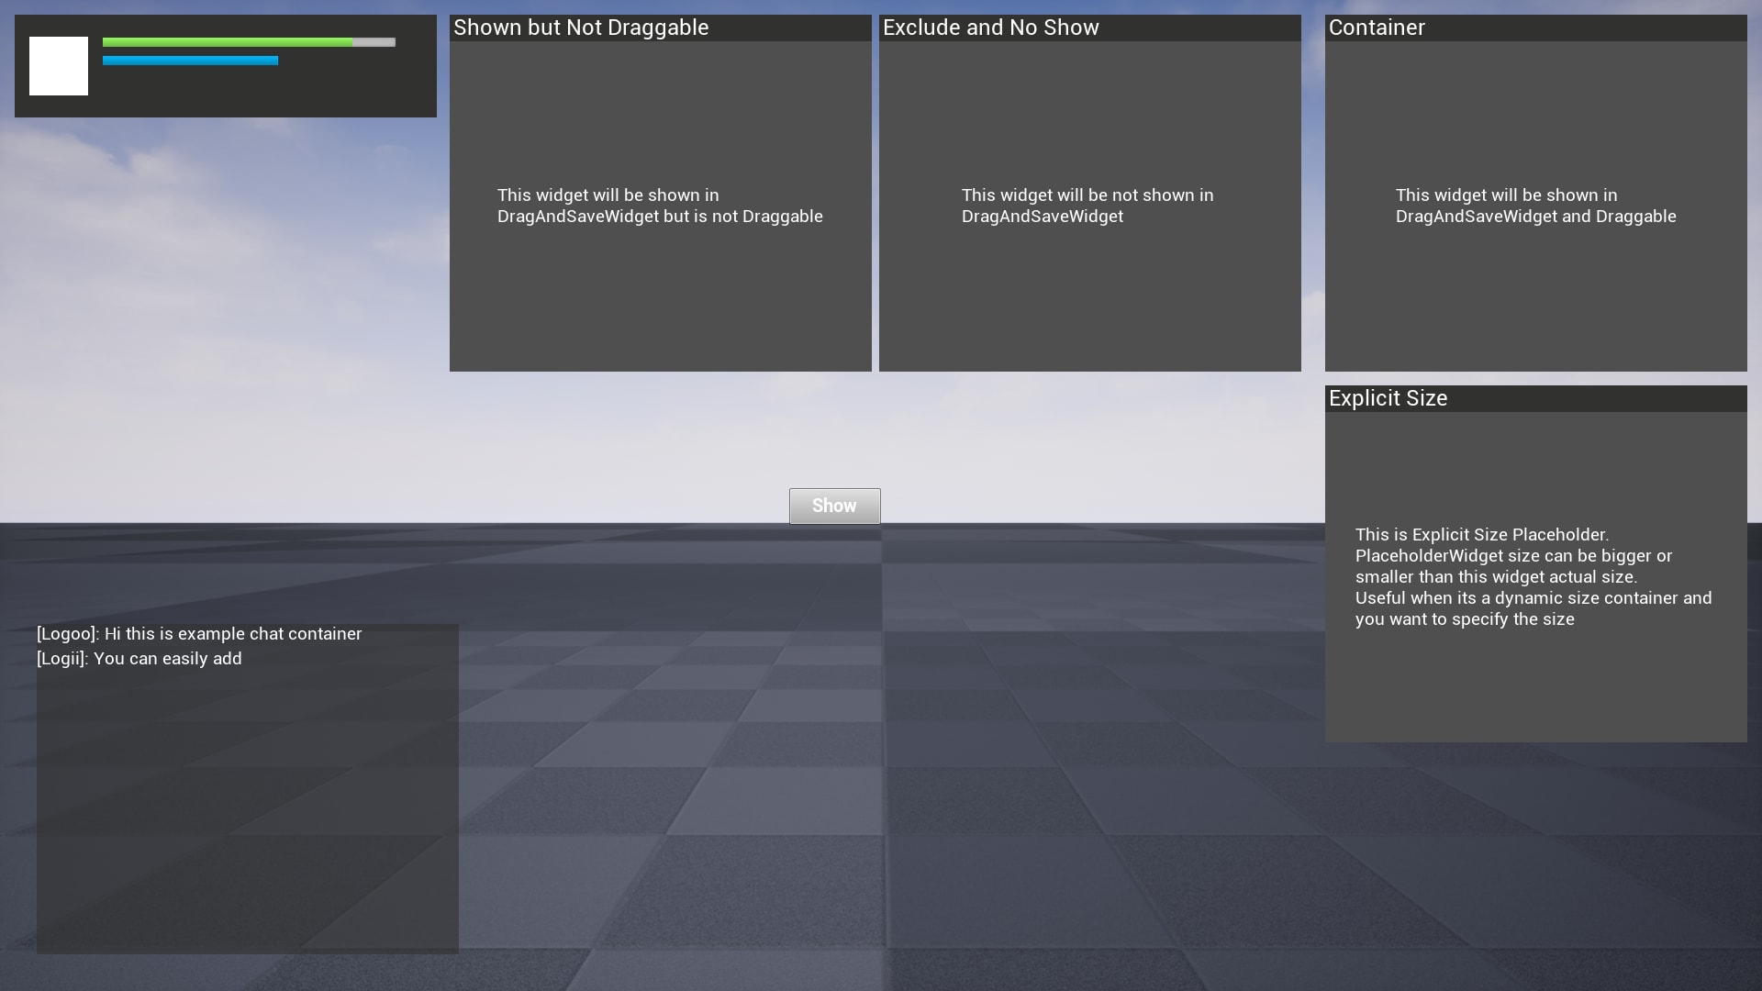1762x991 pixels.
Task: Click the white avatar square in the HUD
Action: tap(59, 65)
